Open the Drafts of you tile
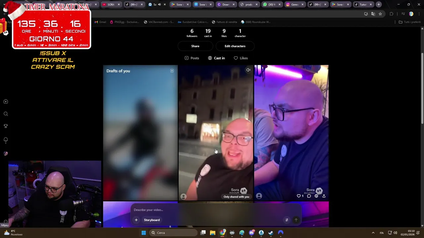The width and height of the screenshot is (424, 238). [x=140, y=133]
